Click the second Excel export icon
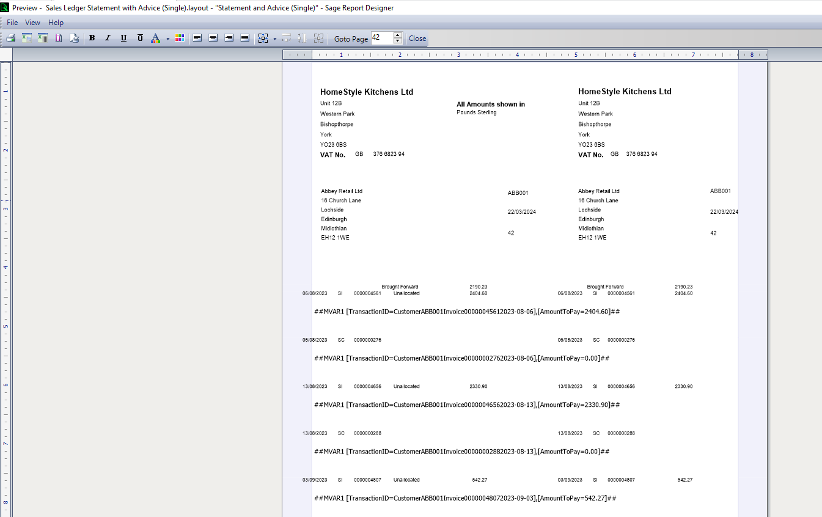This screenshot has height=517, width=822. [x=42, y=38]
